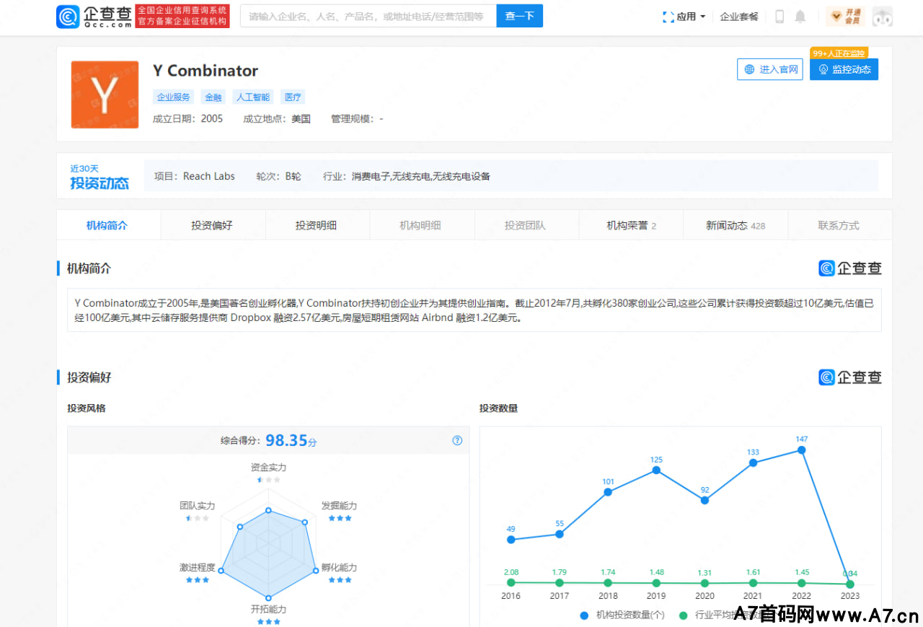The width and height of the screenshot is (923, 627).
Task: Select the 医疗 tag
Action: click(293, 97)
